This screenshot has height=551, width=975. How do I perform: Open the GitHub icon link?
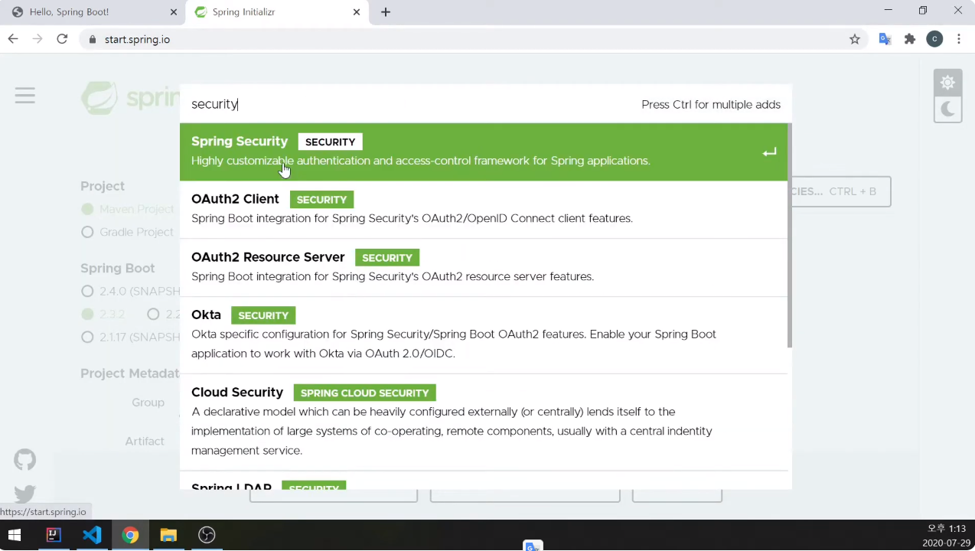[x=25, y=459]
